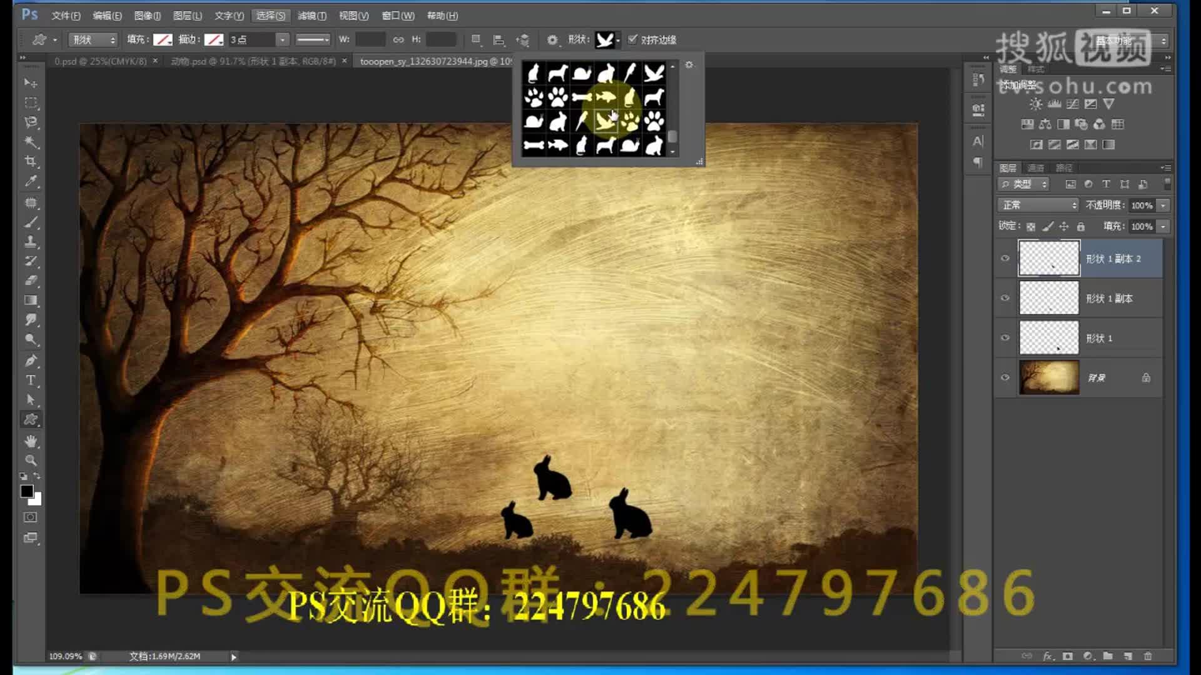Open the 不透明度 opacity dropdown arrow

1163,205
